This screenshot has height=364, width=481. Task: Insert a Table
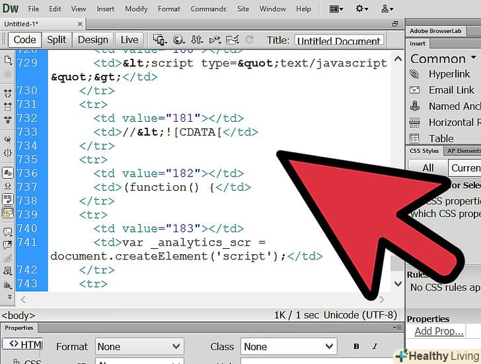coord(431,138)
